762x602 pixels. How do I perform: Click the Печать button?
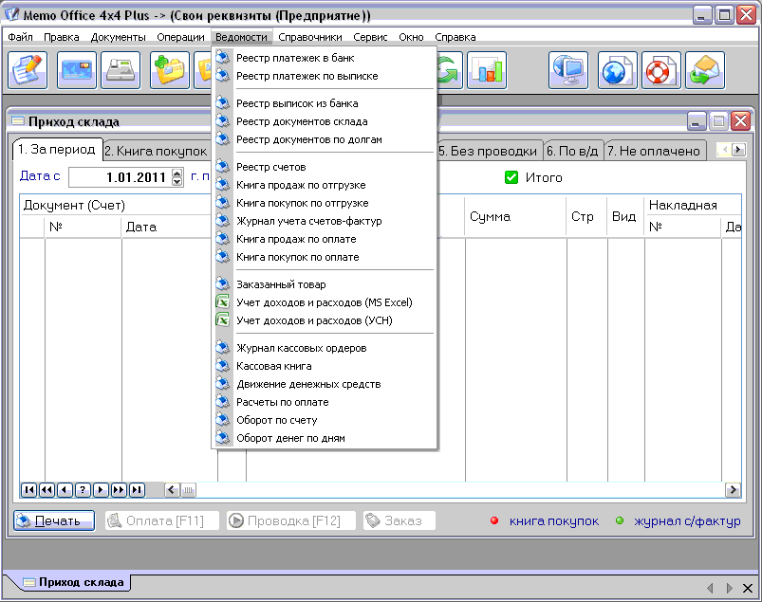[54, 520]
